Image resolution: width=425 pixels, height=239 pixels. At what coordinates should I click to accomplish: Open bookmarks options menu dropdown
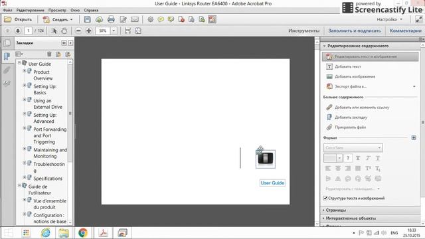[x=19, y=54]
